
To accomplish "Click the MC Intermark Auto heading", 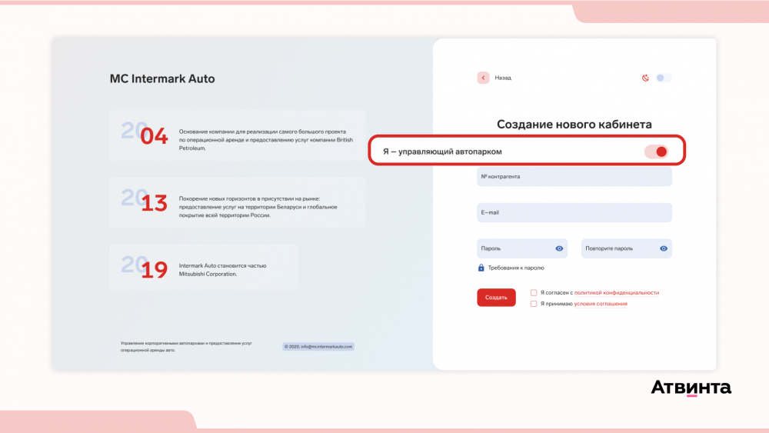I will 162,79.
